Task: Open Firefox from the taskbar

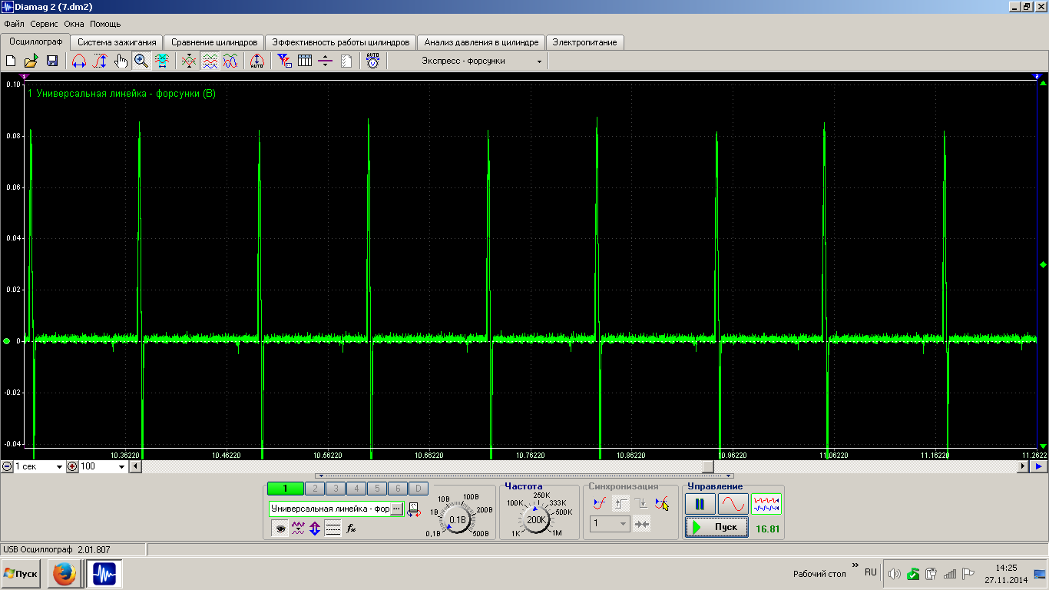Action: click(x=65, y=573)
